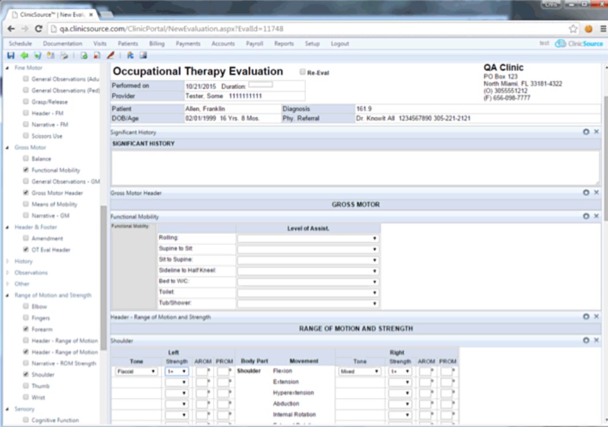This screenshot has height=427, width=608.
Task: Remove the Shoulder section with X
Action: pos(597,340)
